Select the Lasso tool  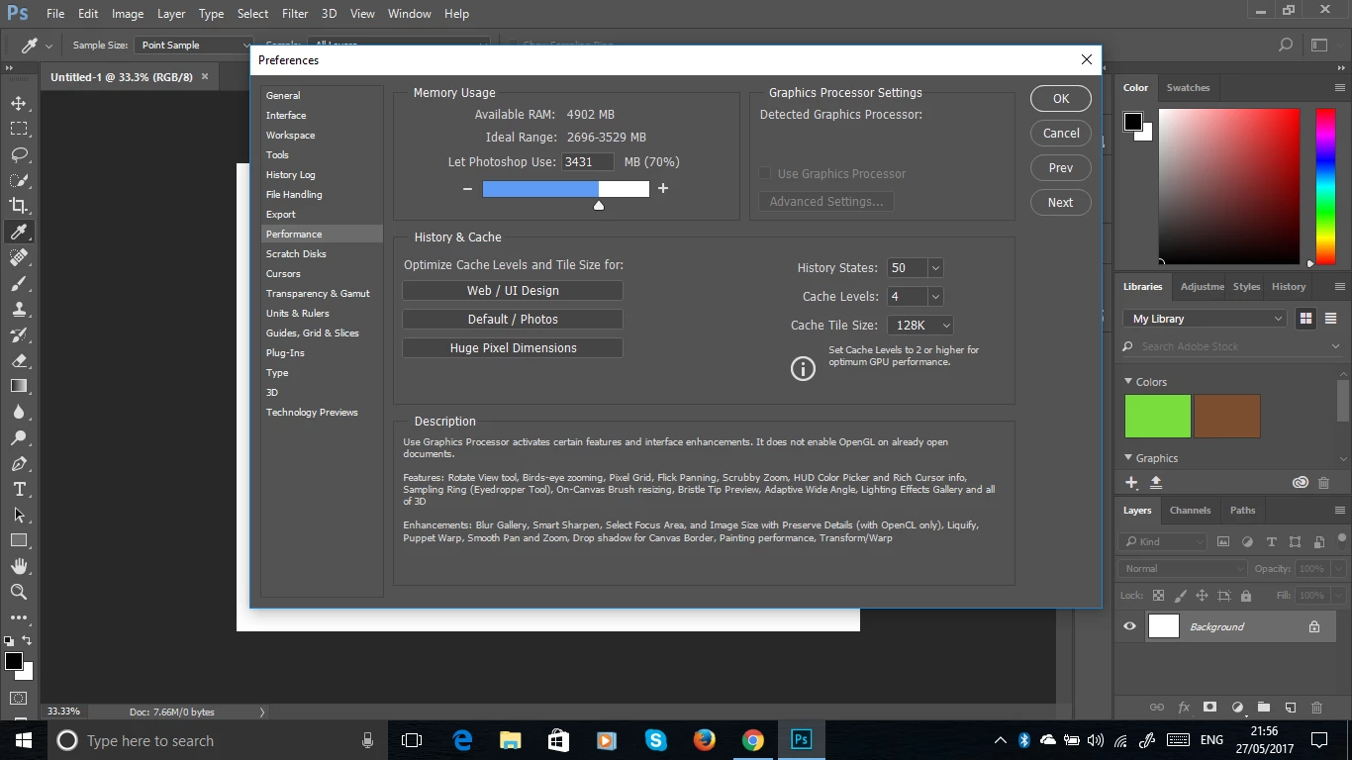(x=19, y=154)
